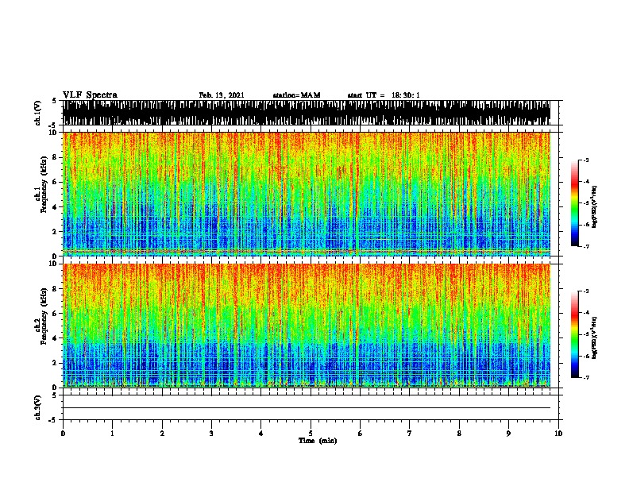The height and width of the screenshot is (486, 629).
Task: Click the "5" tick on the ch.1(V) axis
Action: pyautogui.click(x=54, y=101)
